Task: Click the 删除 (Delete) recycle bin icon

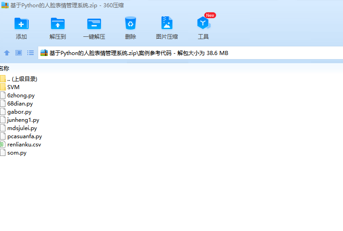Action: 131,23
